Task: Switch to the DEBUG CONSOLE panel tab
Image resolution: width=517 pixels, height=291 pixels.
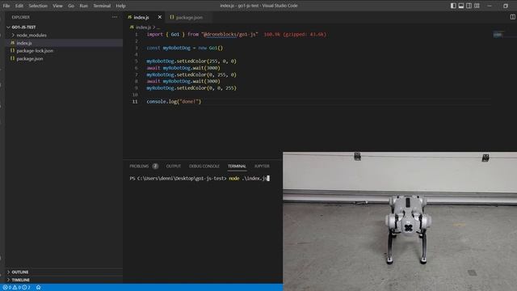Action: [204, 167]
